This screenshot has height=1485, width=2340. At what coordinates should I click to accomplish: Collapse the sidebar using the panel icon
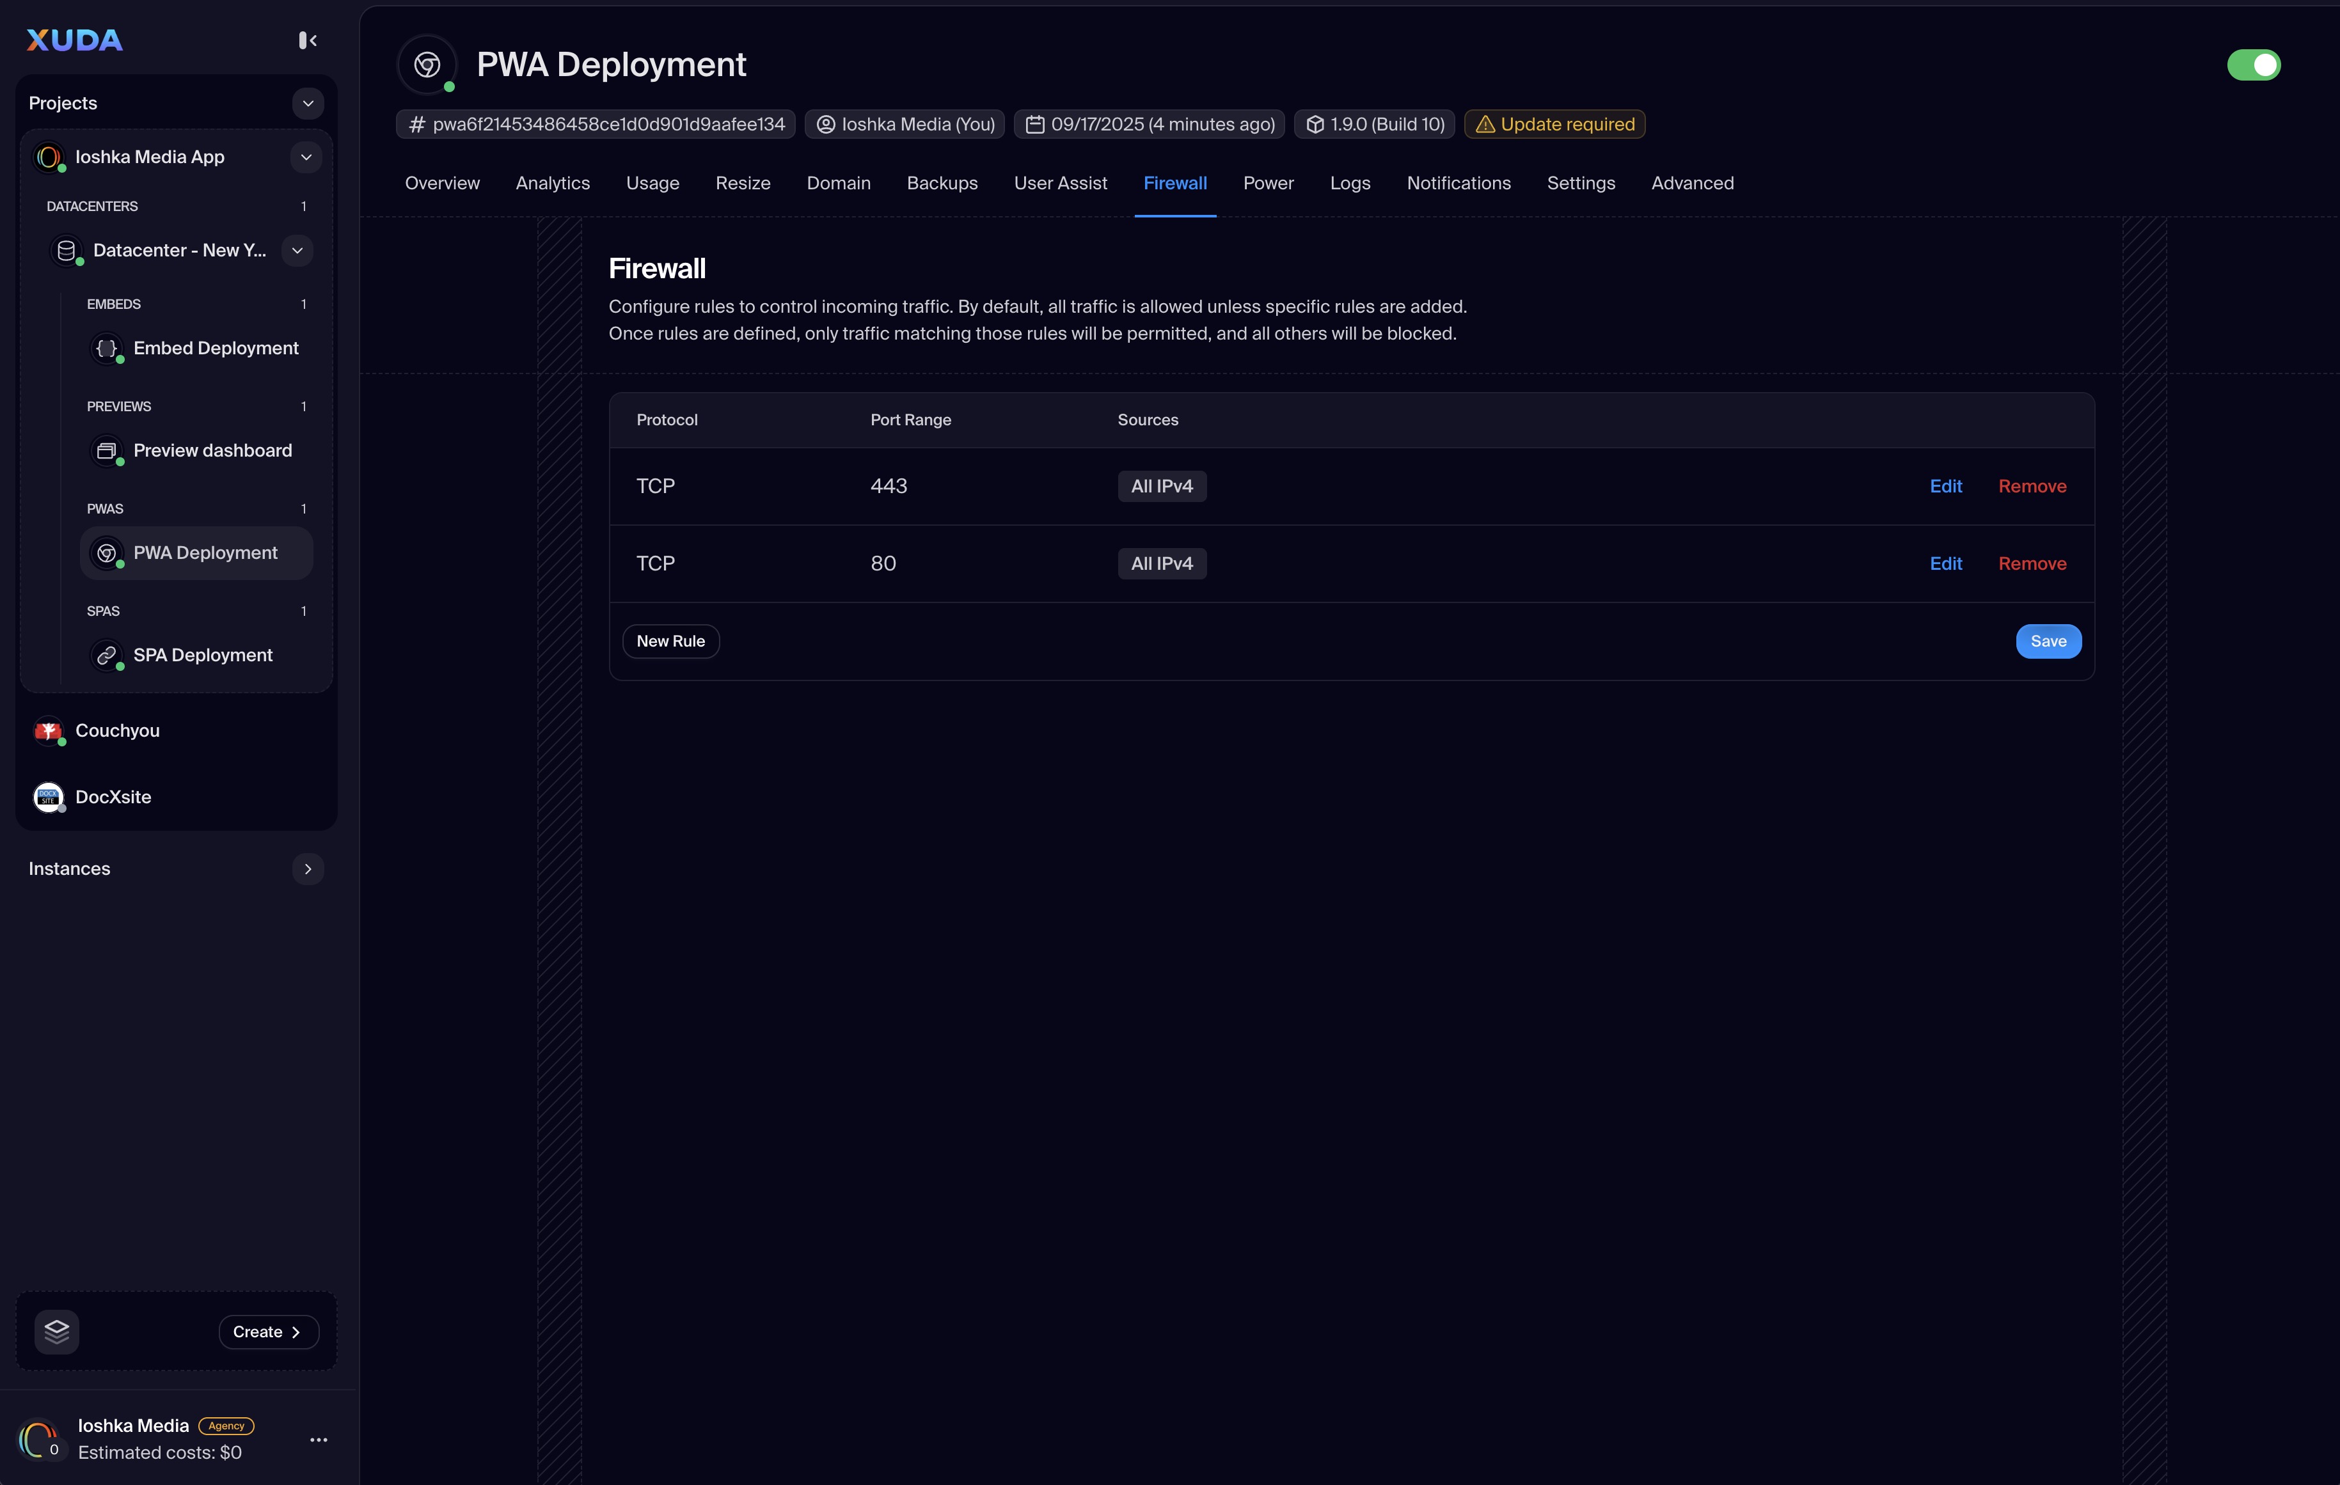[307, 40]
